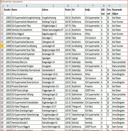Screen dimensions: 128x131
Task: Click the Nuvarande Säljare header cell
Action: coord(120,11)
